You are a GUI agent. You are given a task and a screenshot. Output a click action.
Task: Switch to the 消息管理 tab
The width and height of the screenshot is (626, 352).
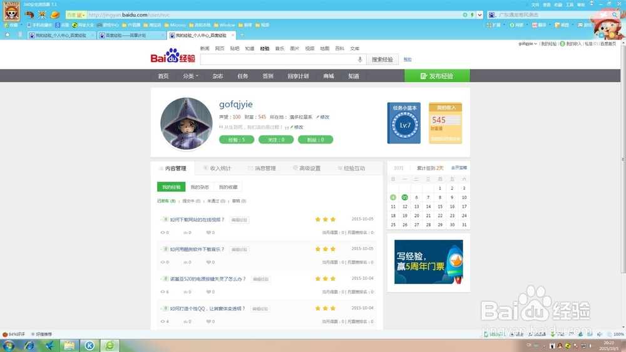click(x=262, y=168)
